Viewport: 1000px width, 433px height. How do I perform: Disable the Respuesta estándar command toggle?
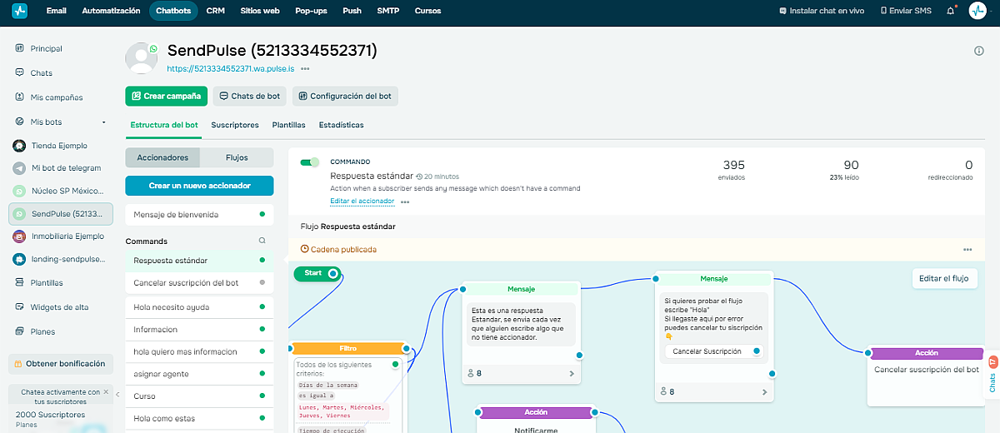(310, 162)
